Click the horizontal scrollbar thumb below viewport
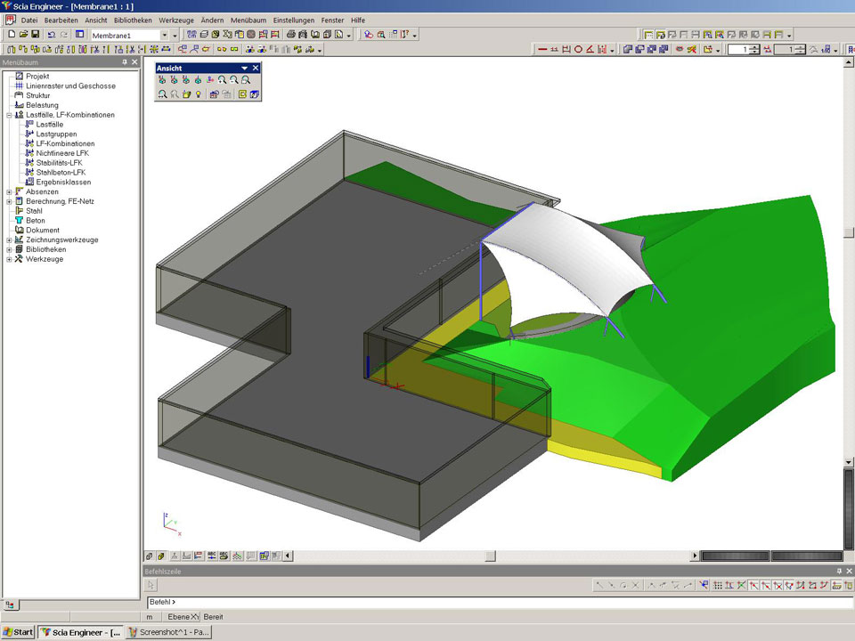This screenshot has height=641, width=855. (x=490, y=556)
